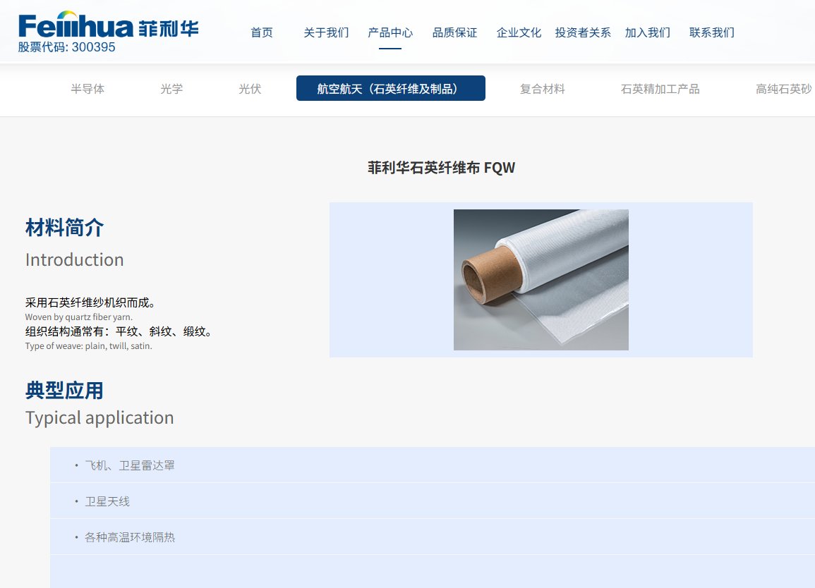Open the 石英精加工产品 category tab
Viewport: 815px width, 588px height.
click(660, 89)
